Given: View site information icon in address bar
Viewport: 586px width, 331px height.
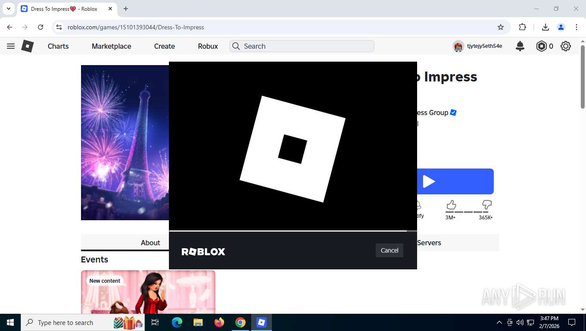Looking at the screenshot, I should tap(59, 27).
